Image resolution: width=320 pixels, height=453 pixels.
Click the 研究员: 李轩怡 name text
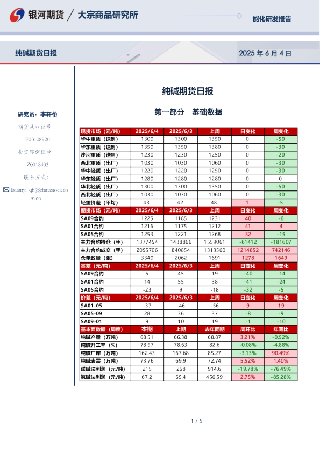(37, 115)
